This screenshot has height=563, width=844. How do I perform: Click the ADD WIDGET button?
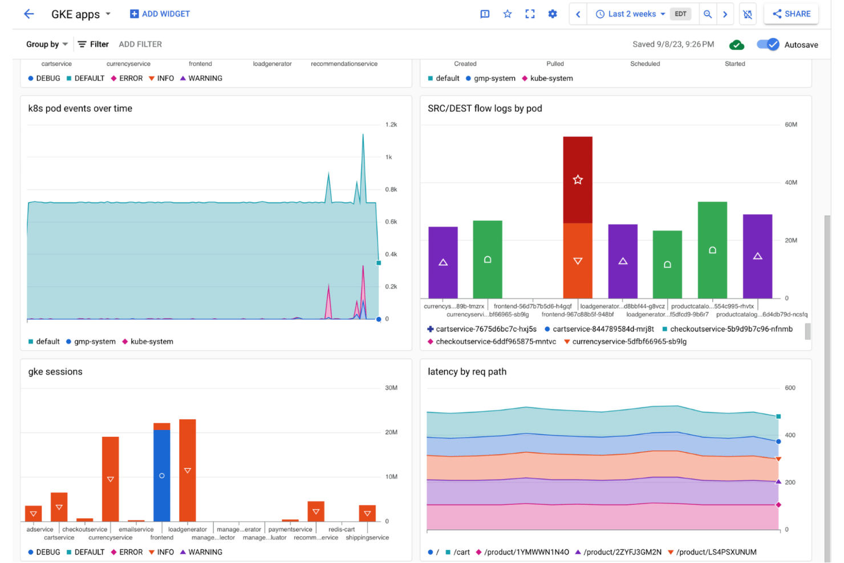point(160,14)
